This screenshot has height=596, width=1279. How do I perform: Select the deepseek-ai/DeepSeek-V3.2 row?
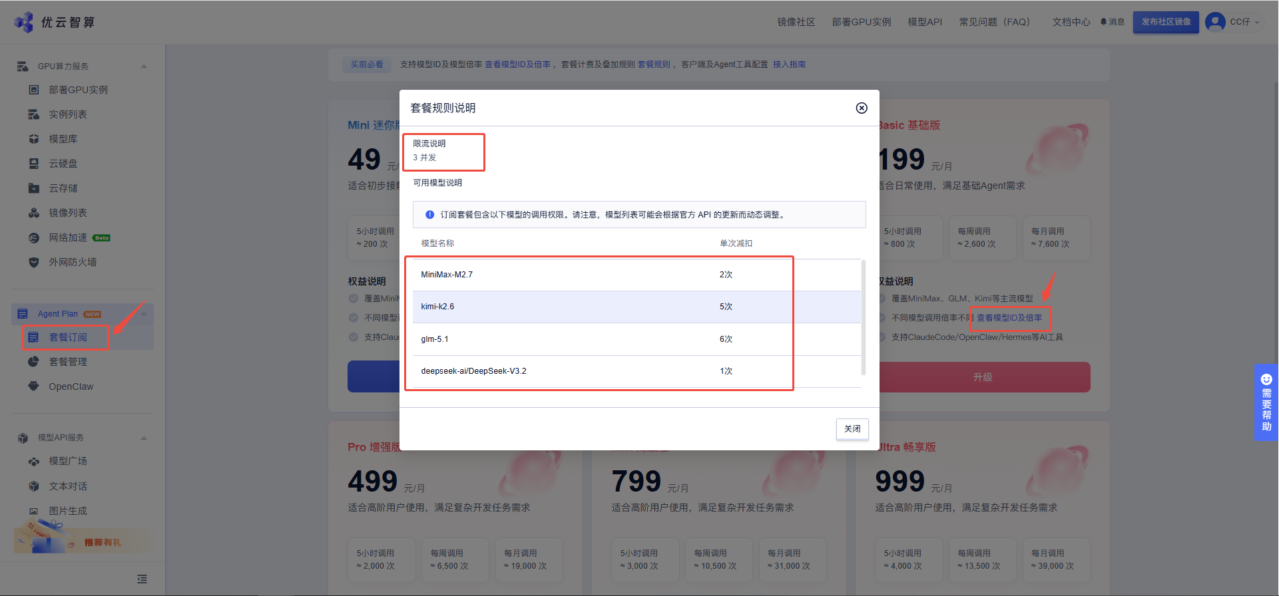pyautogui.click(x=637, y=371)
